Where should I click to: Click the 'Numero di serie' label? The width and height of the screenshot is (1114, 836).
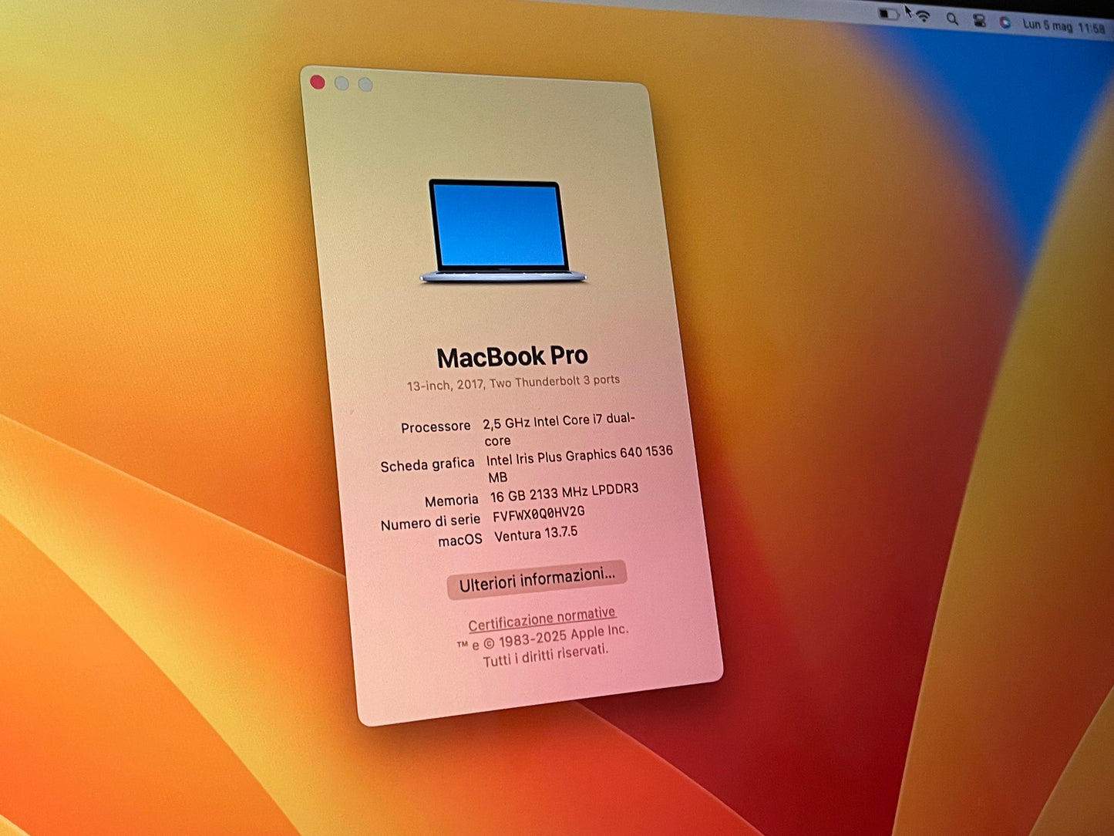430,522
